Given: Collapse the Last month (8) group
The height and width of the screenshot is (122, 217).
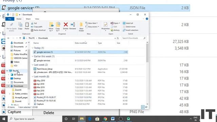Looking at the screenshot, I should [33, 77].
